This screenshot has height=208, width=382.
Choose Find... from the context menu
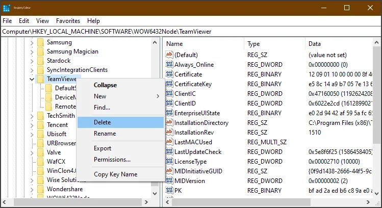click(x=120, y=108)
